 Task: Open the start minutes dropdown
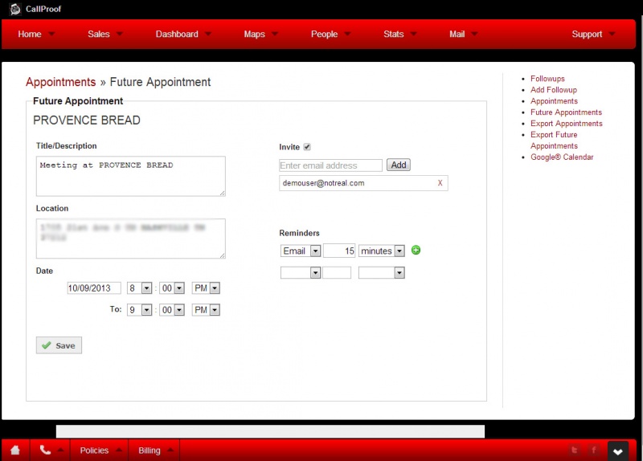172,288
